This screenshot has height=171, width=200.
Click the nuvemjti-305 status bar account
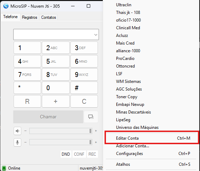[91, 168]
